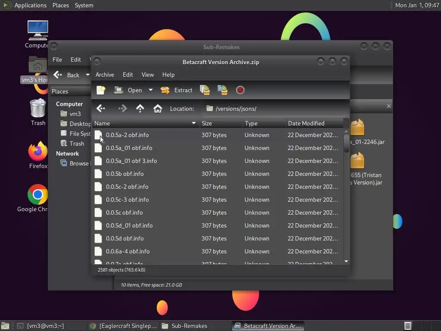Click the new archive icon in toolbar
441x331 pixels.
(x=101, y=90)
